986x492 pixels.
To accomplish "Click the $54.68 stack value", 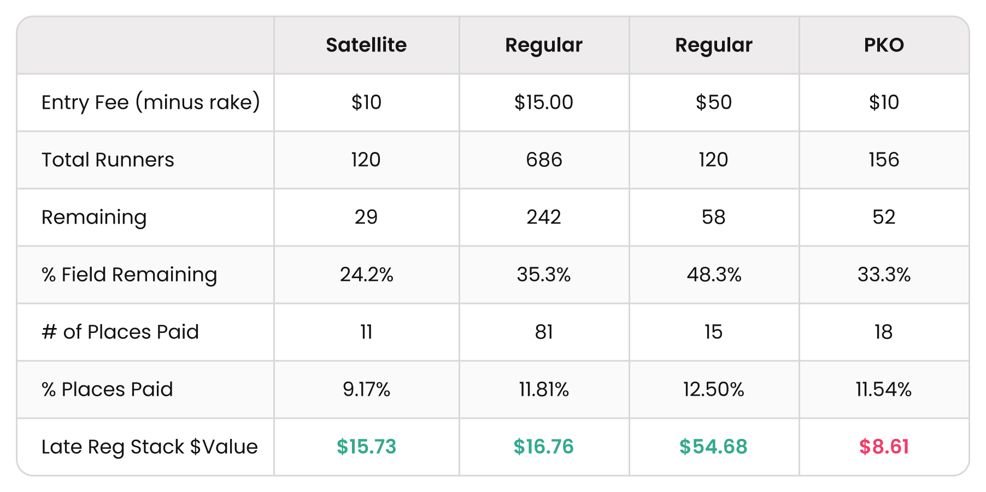I will pyautogui.click(x=713, y=447).
